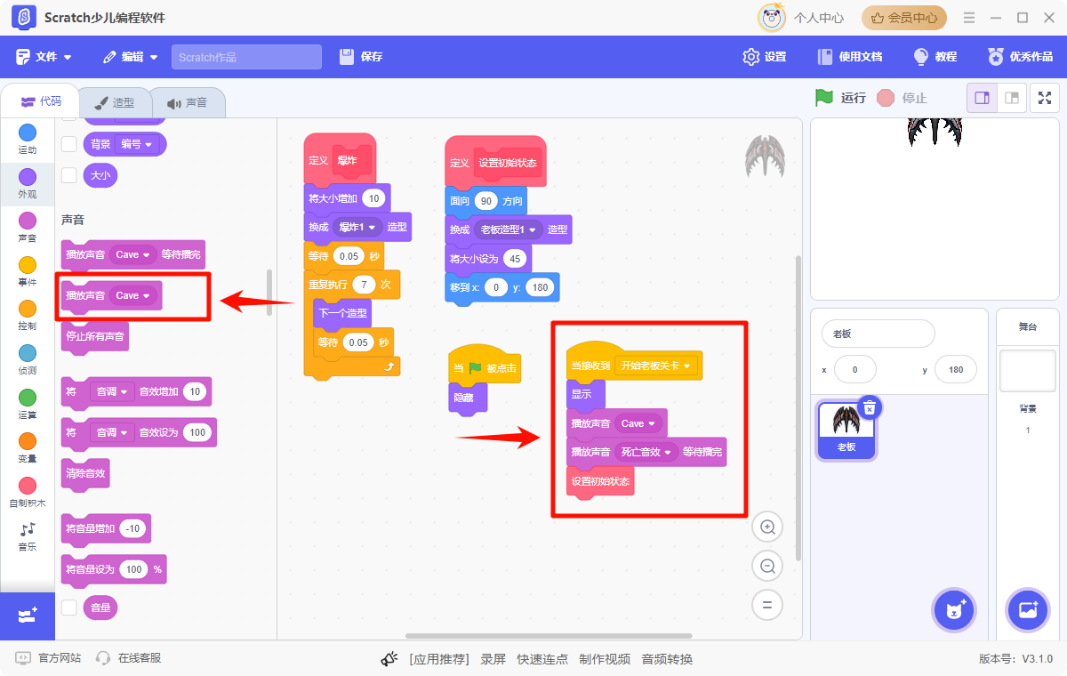Delete the 老板 sprite with trash icon
This screenshot has height=676, width=1067.
(870, 407)
